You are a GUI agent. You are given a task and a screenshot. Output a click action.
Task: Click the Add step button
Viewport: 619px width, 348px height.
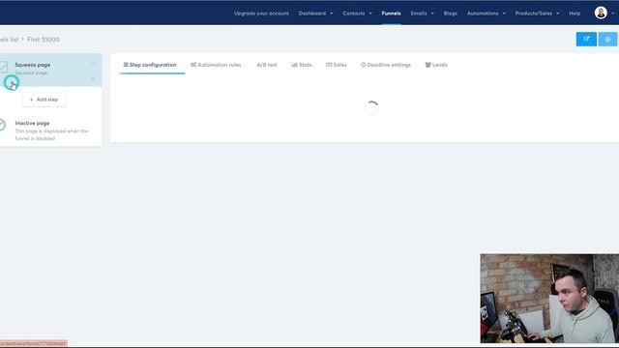44,100
